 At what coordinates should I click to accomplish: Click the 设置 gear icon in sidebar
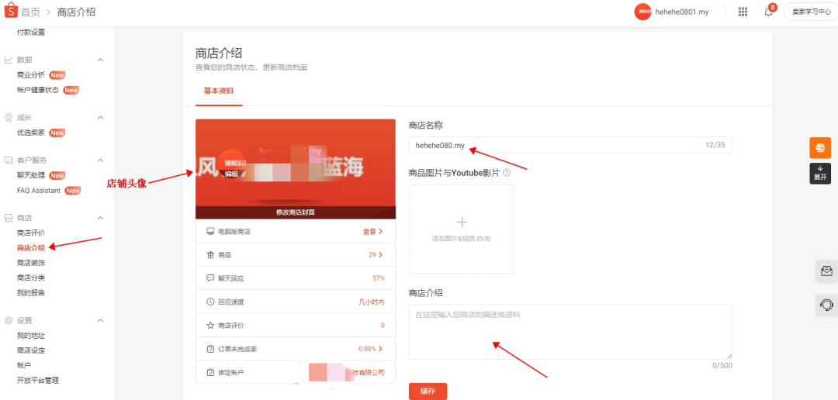9,320
